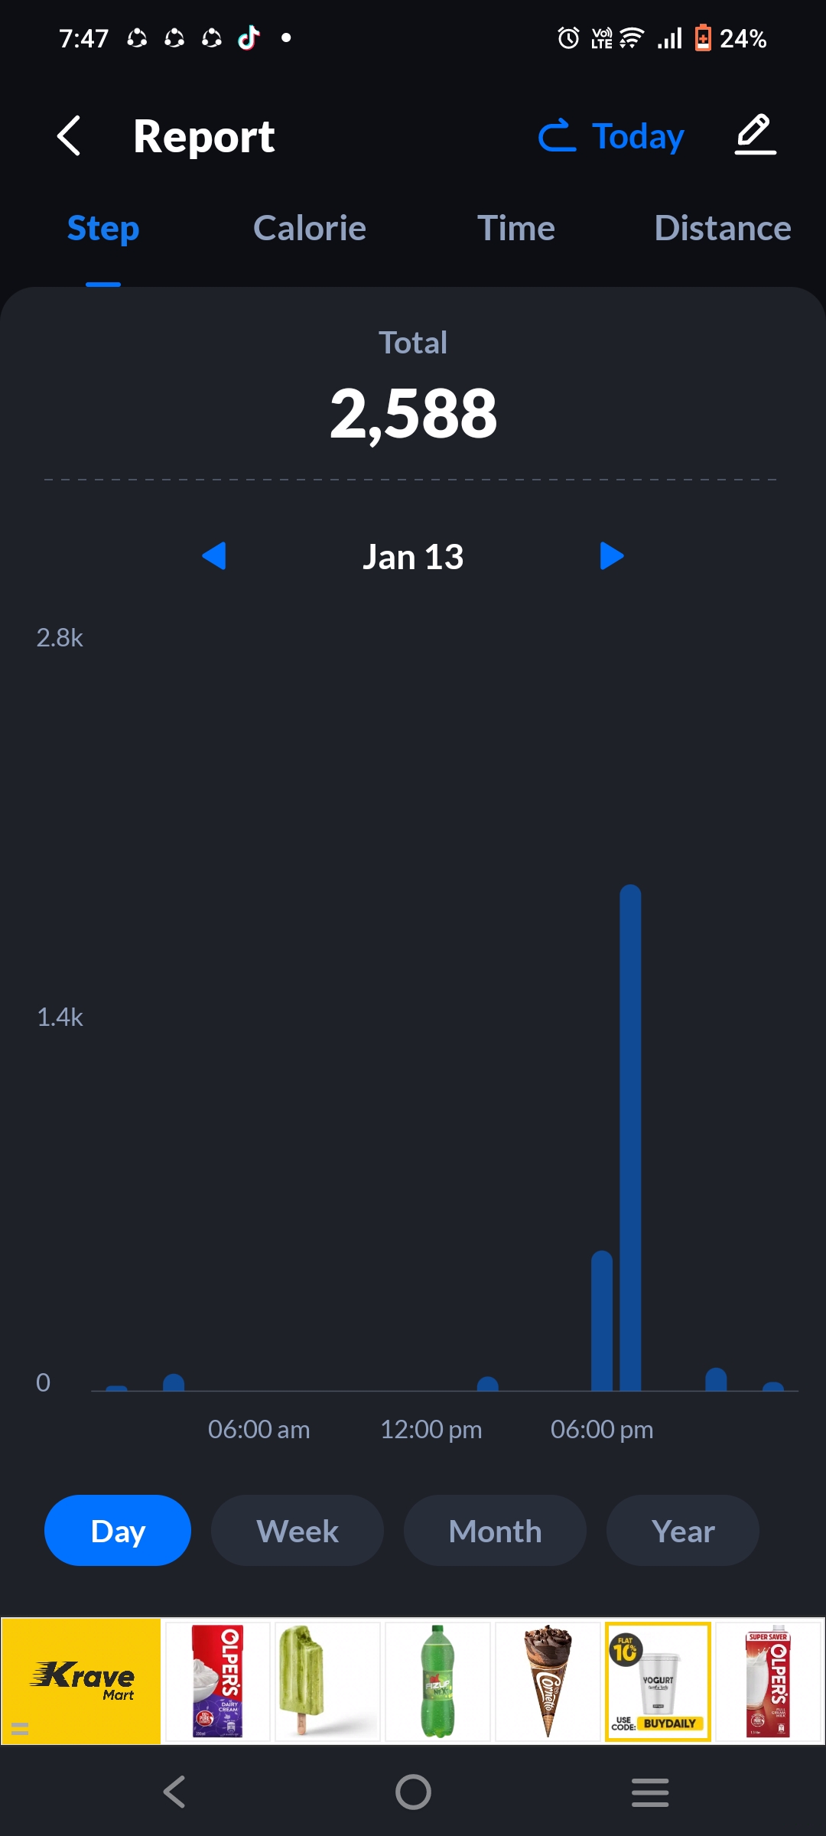Tap the yogurt BUYDAILY promo ad
The width and height of the screenshot is (826, 1836).
point(658,1681)
